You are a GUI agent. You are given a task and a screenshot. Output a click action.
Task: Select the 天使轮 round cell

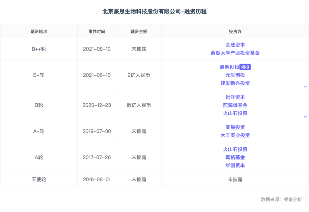point(39,179)
